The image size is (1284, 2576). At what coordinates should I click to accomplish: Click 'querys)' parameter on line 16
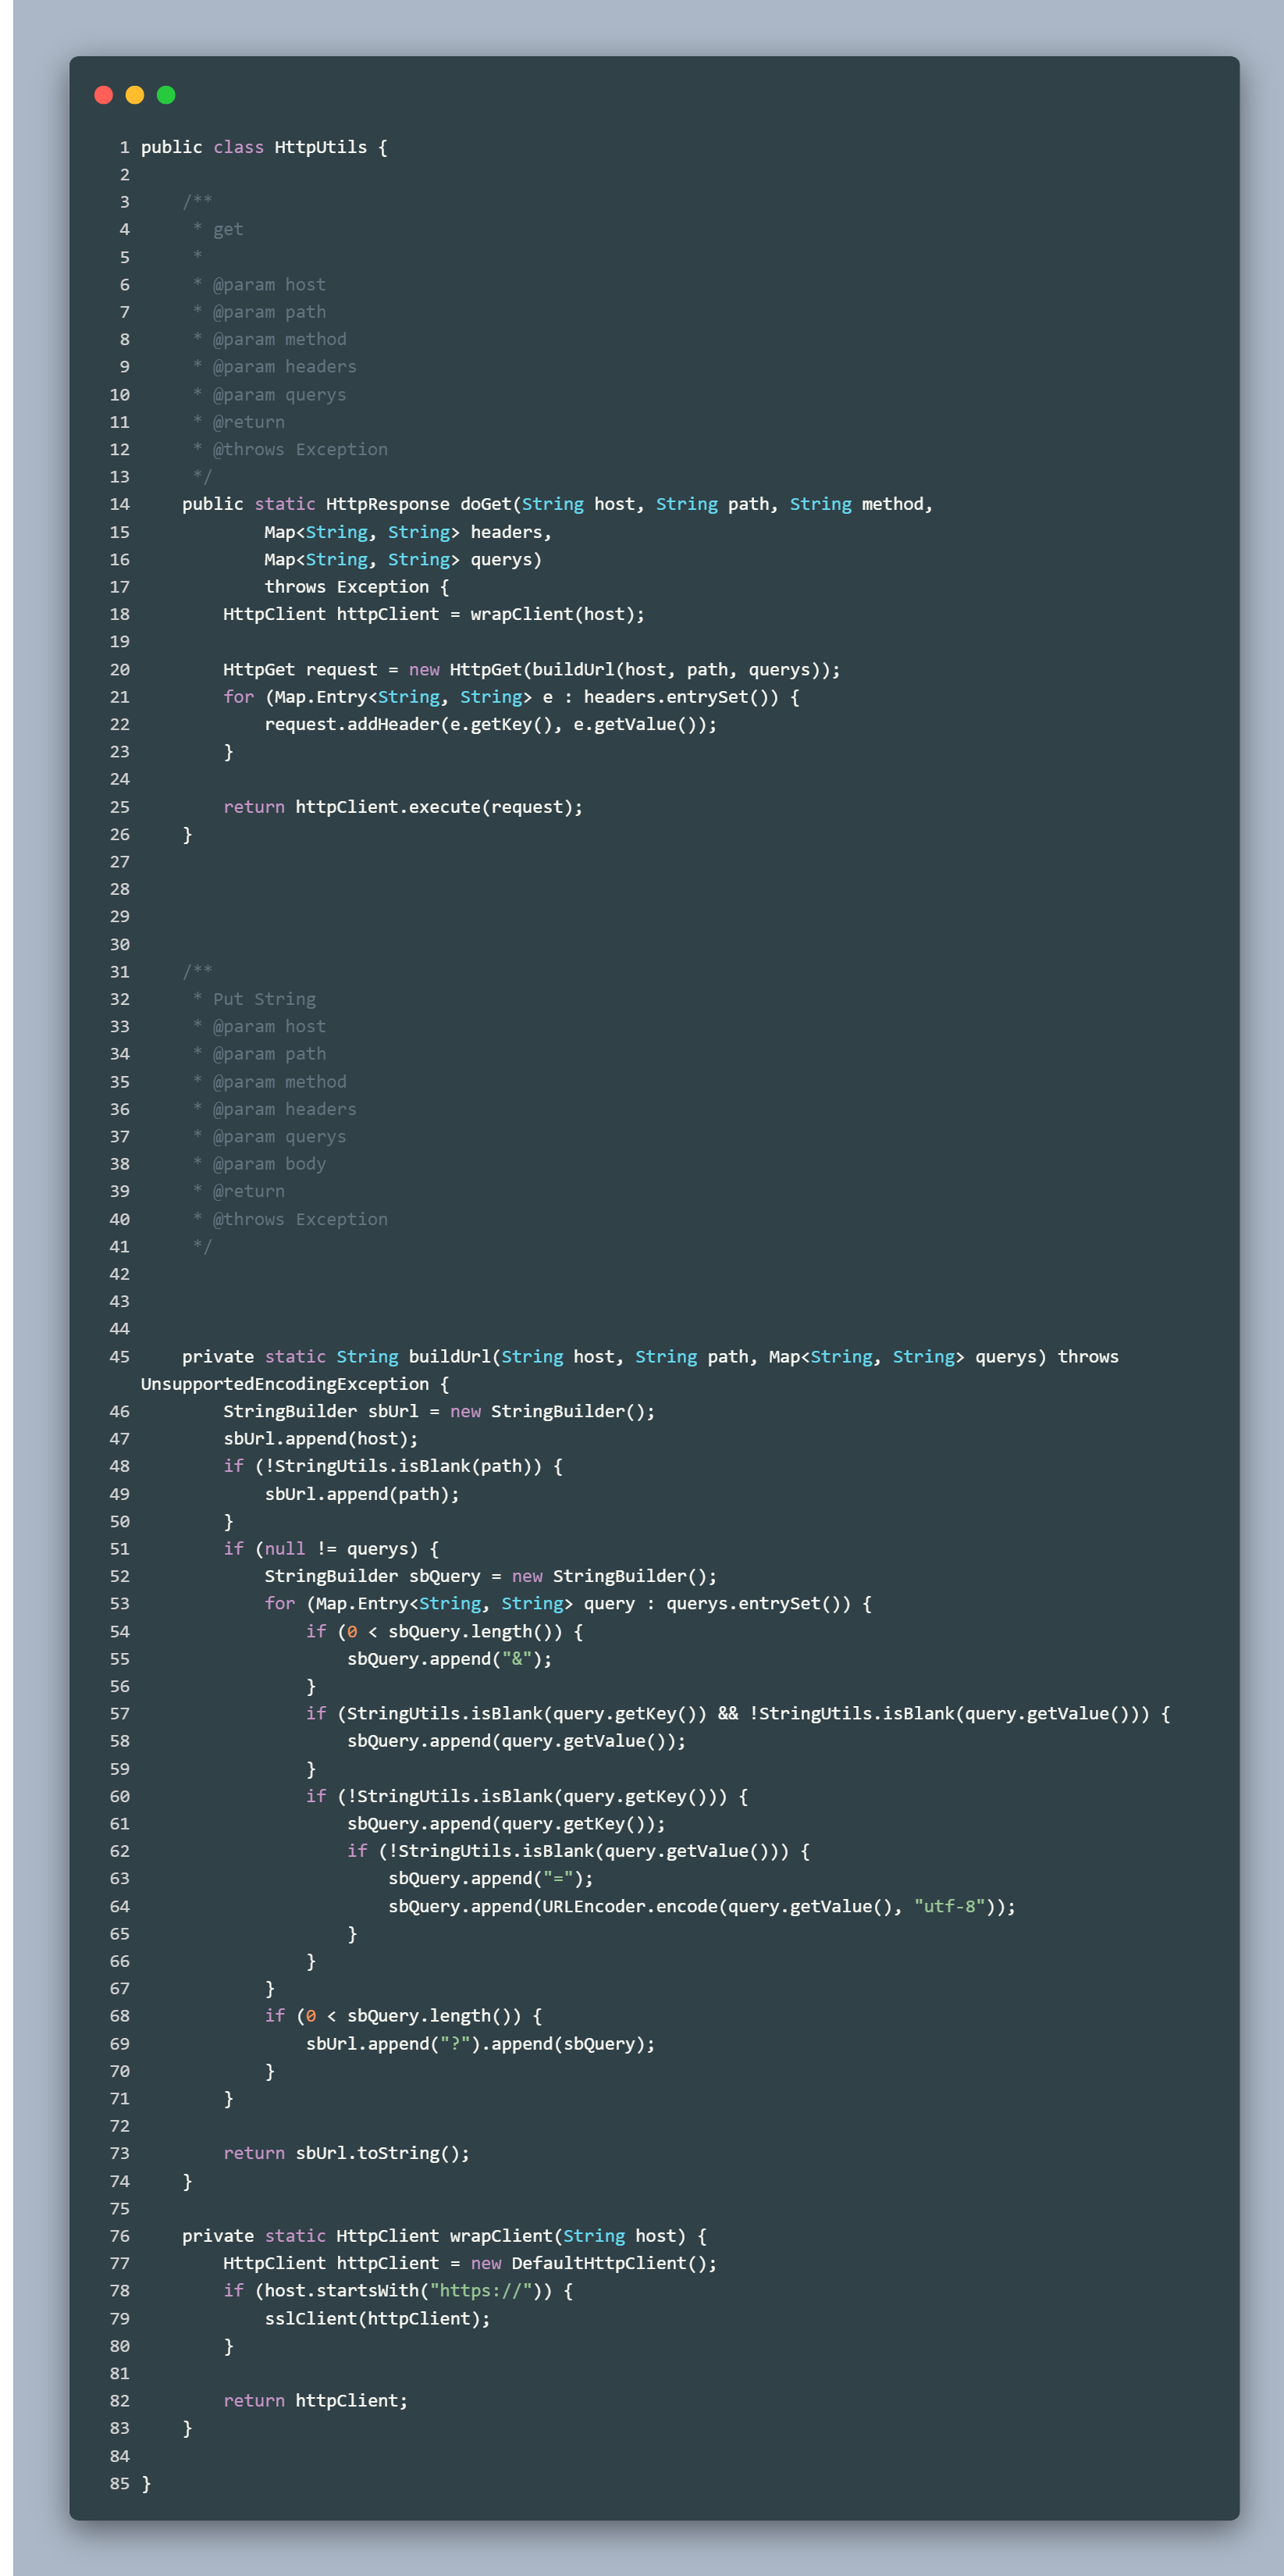506,559
